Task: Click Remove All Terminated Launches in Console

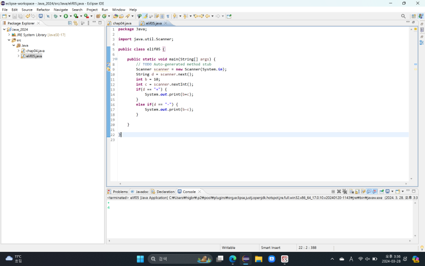Action: [x=345, y=192]
